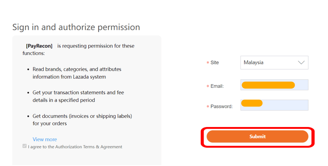
Task: Select the Read brands, categories permission item
Action: (x=77, y=73)
